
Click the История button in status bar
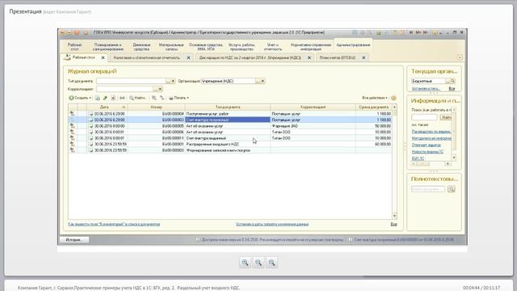tap(74, 240)
